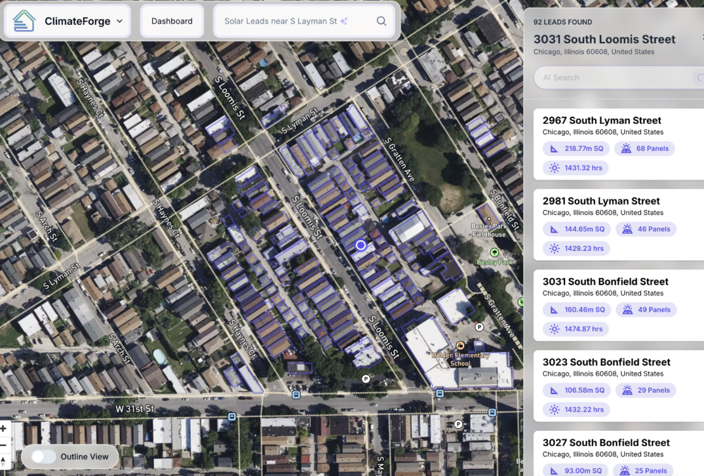Click the sun icon beside 1429.23 hrs
The height and width of the screenshot is (476, 704).
tap(555, 248)
